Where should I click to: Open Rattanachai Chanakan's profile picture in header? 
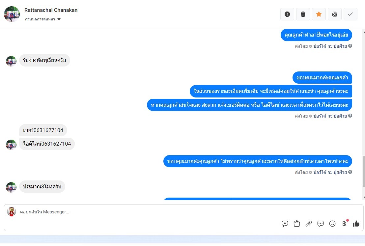pos(12,14)
